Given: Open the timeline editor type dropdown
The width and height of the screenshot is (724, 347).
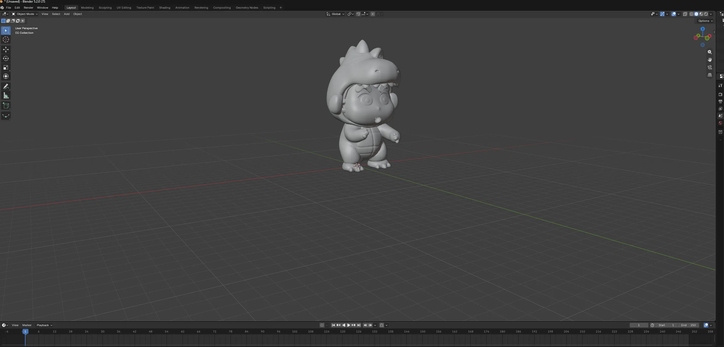Looking at the screenshot, I should point(5,325).
